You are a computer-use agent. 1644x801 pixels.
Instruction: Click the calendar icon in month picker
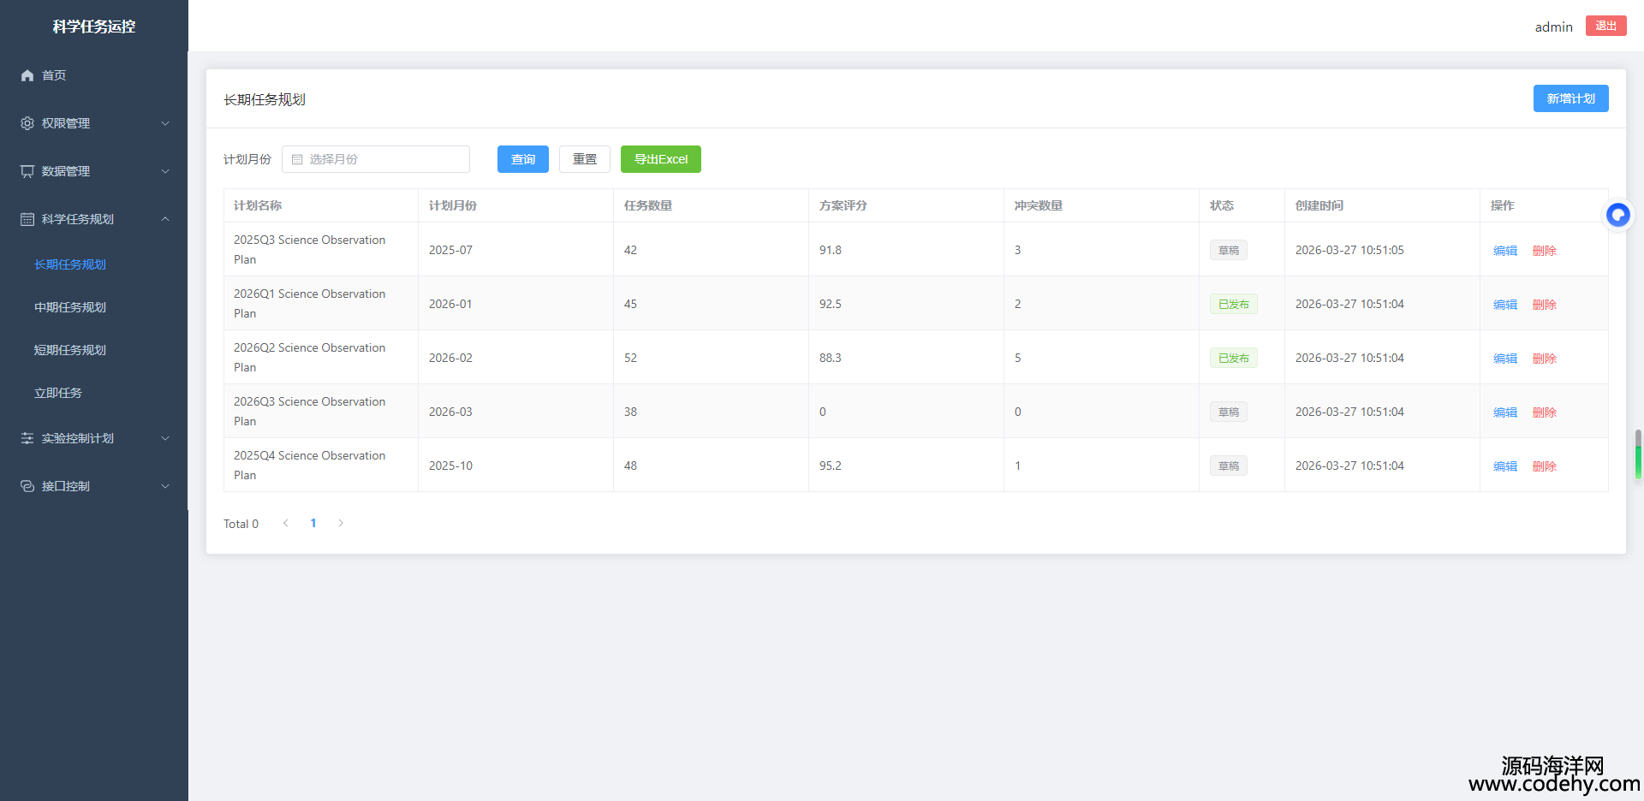(297, 159)
